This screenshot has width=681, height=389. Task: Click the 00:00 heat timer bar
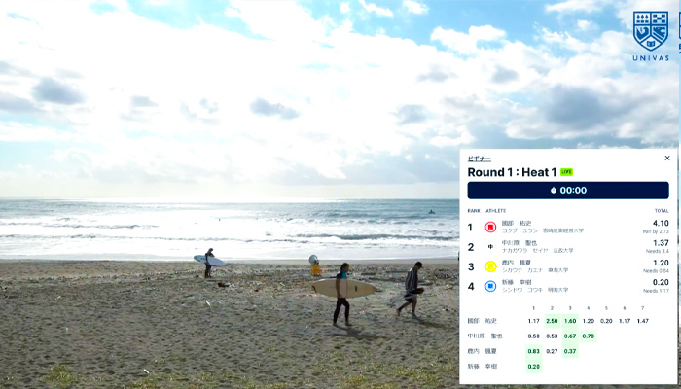(x=568, y=191)
